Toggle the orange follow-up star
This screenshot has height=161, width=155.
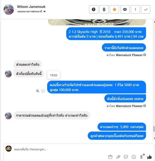coord(114,10)
